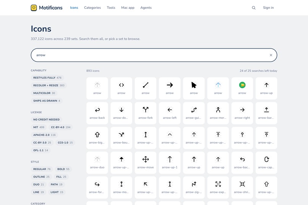Click the 'Icons' page heading
The height and width of the screenshot is (205, 308).
click(x=41, y=29)
